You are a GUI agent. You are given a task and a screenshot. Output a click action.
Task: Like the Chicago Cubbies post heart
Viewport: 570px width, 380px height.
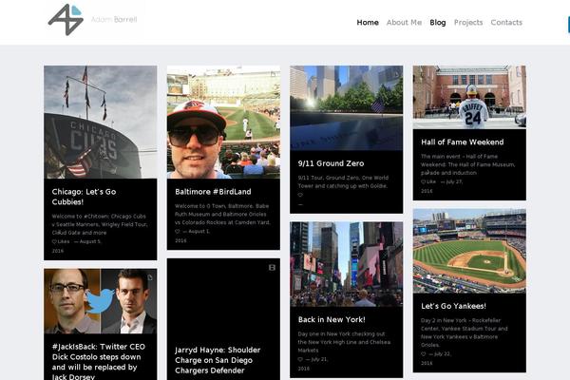pyautogui.click(x=54, y=241)
